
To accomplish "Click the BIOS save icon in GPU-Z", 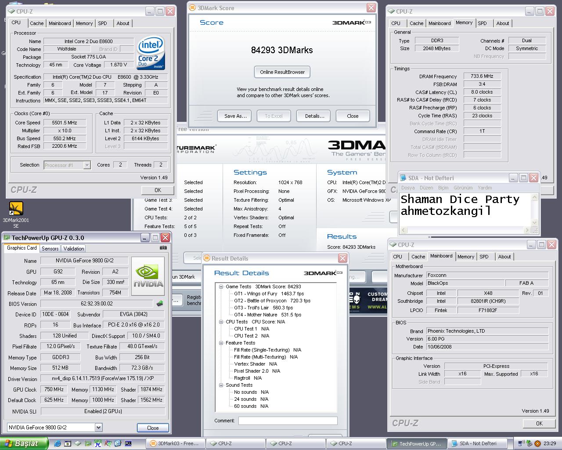I will click(160, 303).
